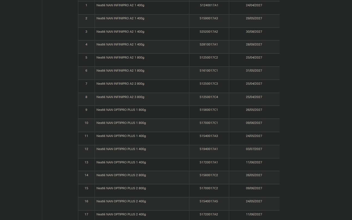Viewport: 352px width, 220px height.
Task: Click batch code 51560017C1
Action: coord(209,110)
